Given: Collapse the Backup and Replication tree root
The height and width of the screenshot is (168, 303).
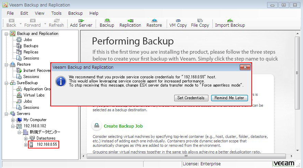Looking at the screenshot, I should (6, 34).
